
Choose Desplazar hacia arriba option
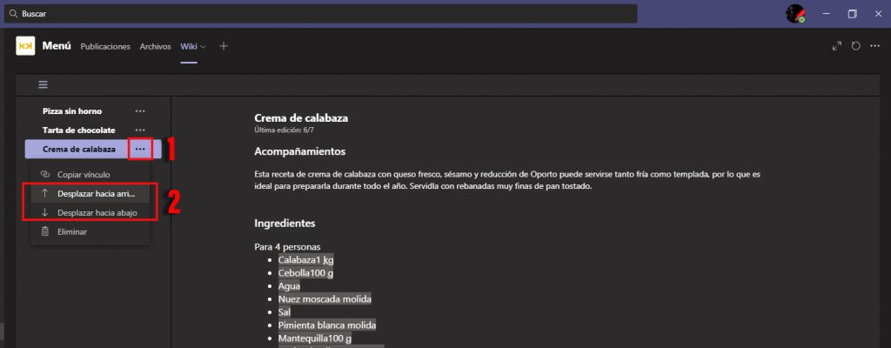[x=90, y=194]
